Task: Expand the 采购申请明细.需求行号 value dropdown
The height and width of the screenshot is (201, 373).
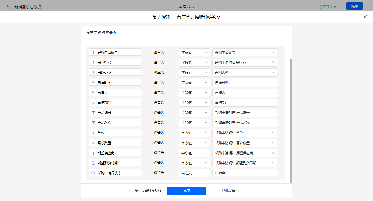Action: click(244, 62)
